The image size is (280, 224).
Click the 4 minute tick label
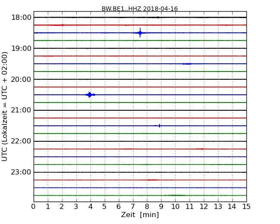click(x=90, y=207)
